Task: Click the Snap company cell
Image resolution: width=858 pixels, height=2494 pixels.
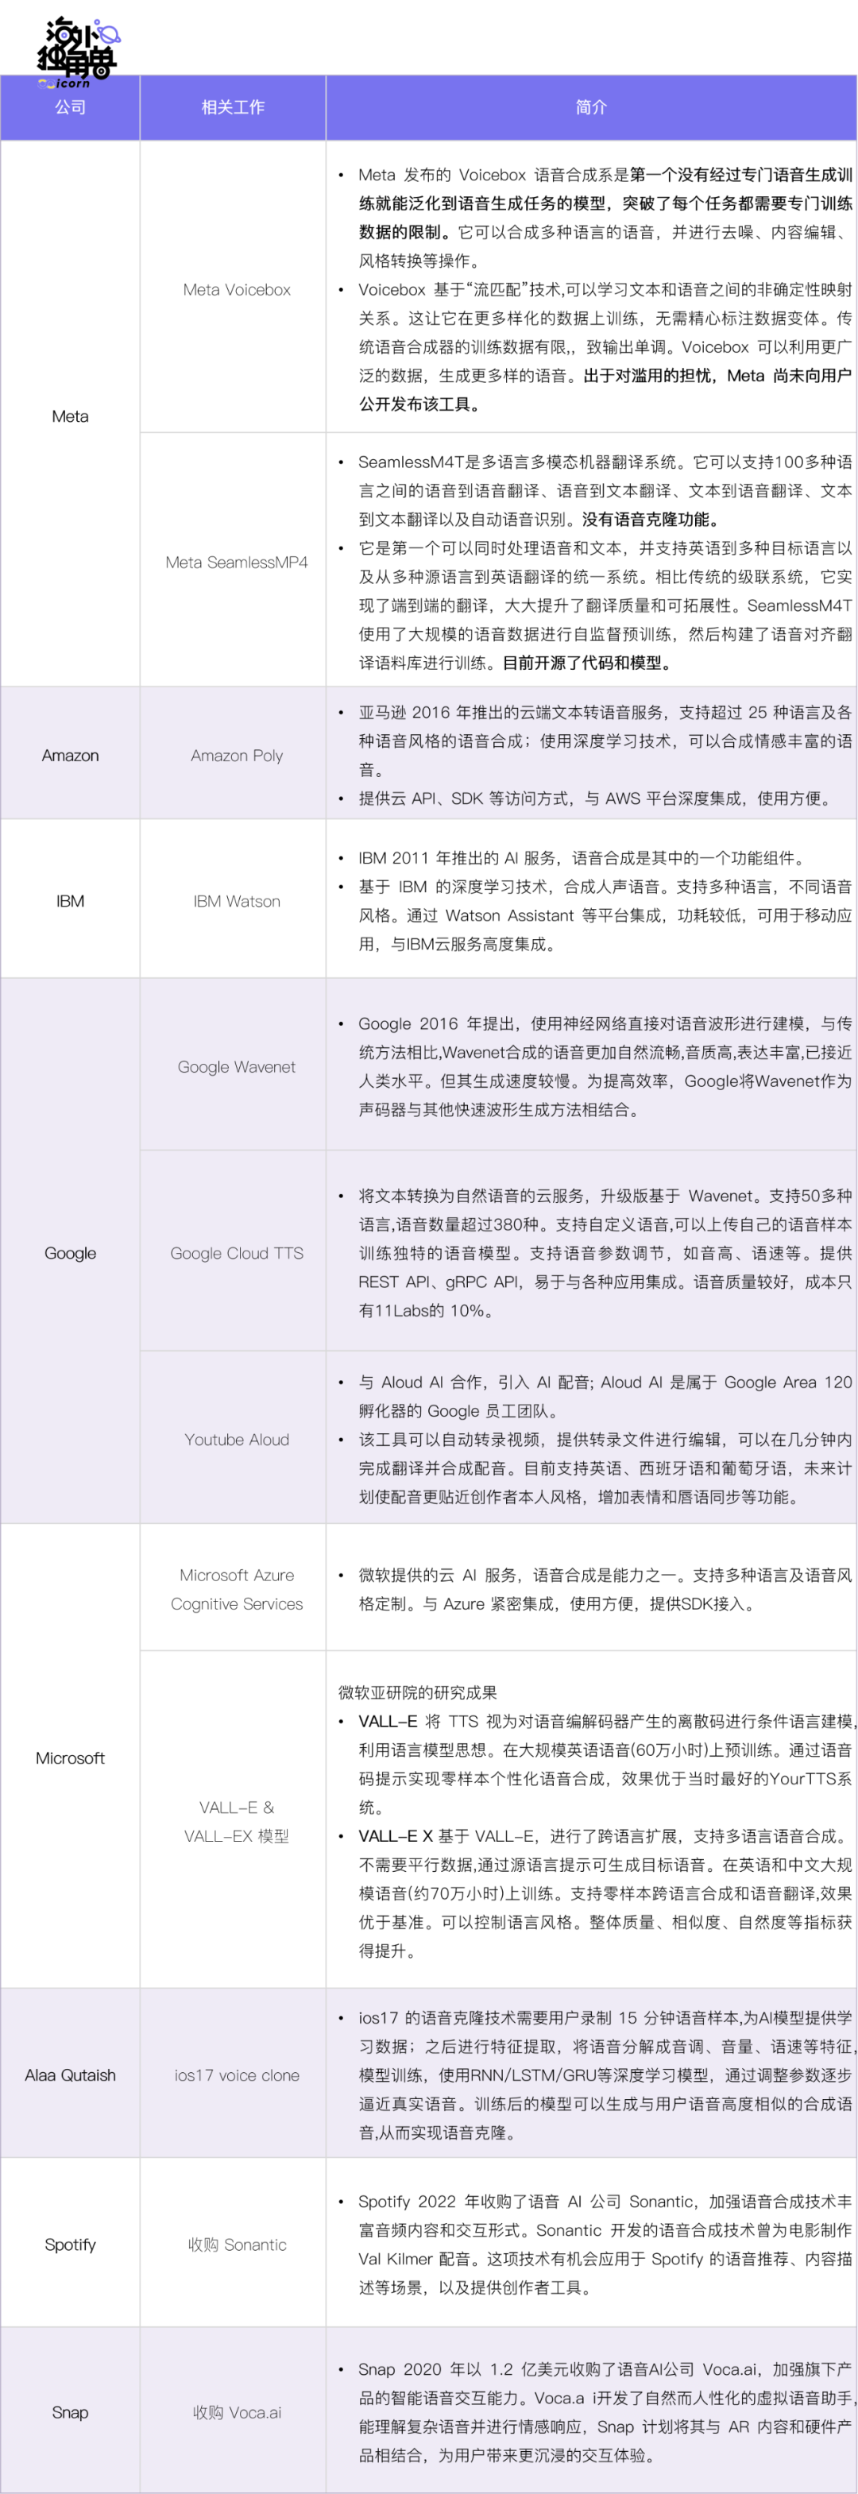Action: (x=70, y=2411)
